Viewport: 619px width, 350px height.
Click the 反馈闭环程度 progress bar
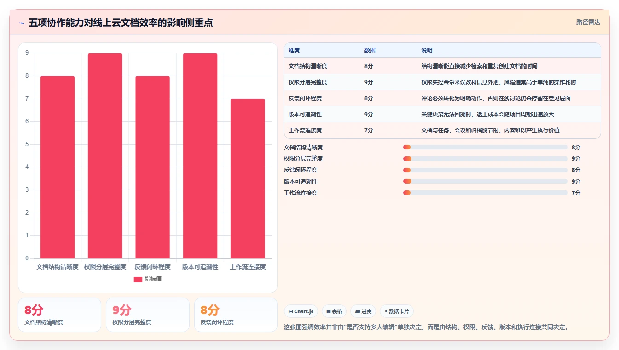point(485,170)
